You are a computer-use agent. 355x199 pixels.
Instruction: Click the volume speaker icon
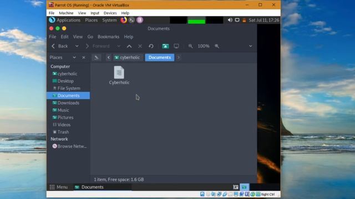[x=230, y=20]
